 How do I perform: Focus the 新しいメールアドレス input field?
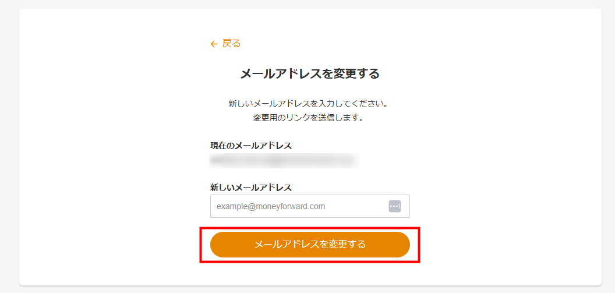coord(297,206)
